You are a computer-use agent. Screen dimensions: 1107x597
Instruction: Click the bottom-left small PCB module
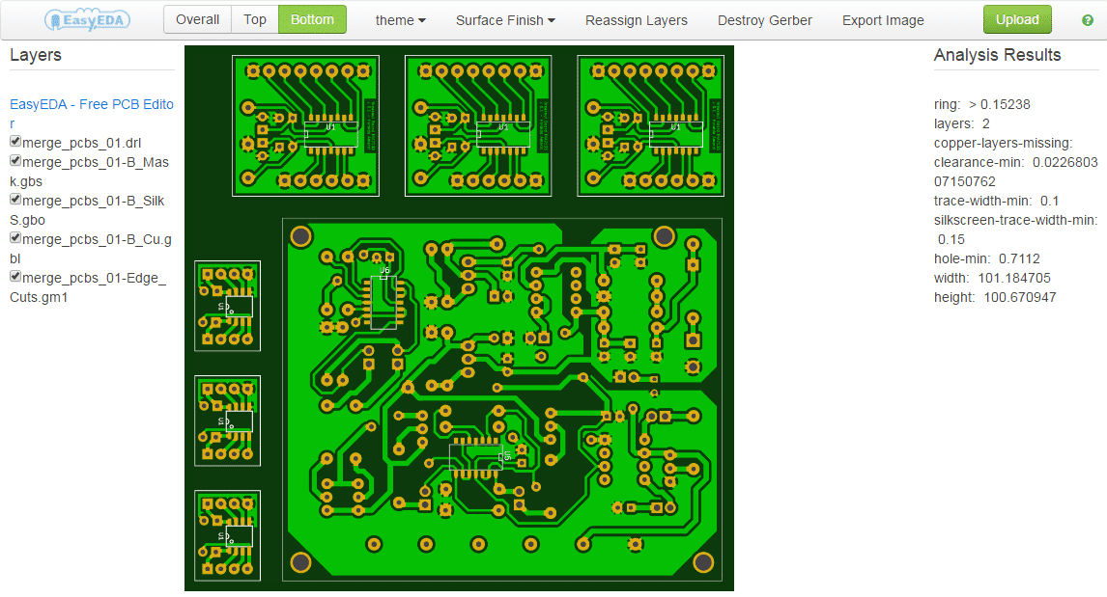pos(227,535)
